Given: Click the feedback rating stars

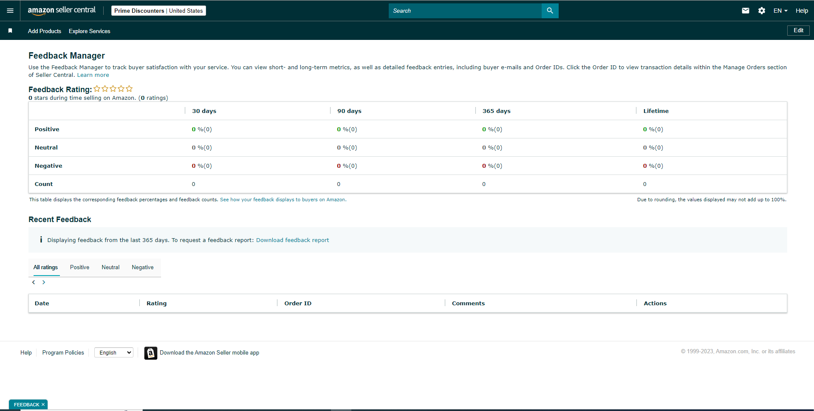Looking at the screenshot, I should (113, 89).
